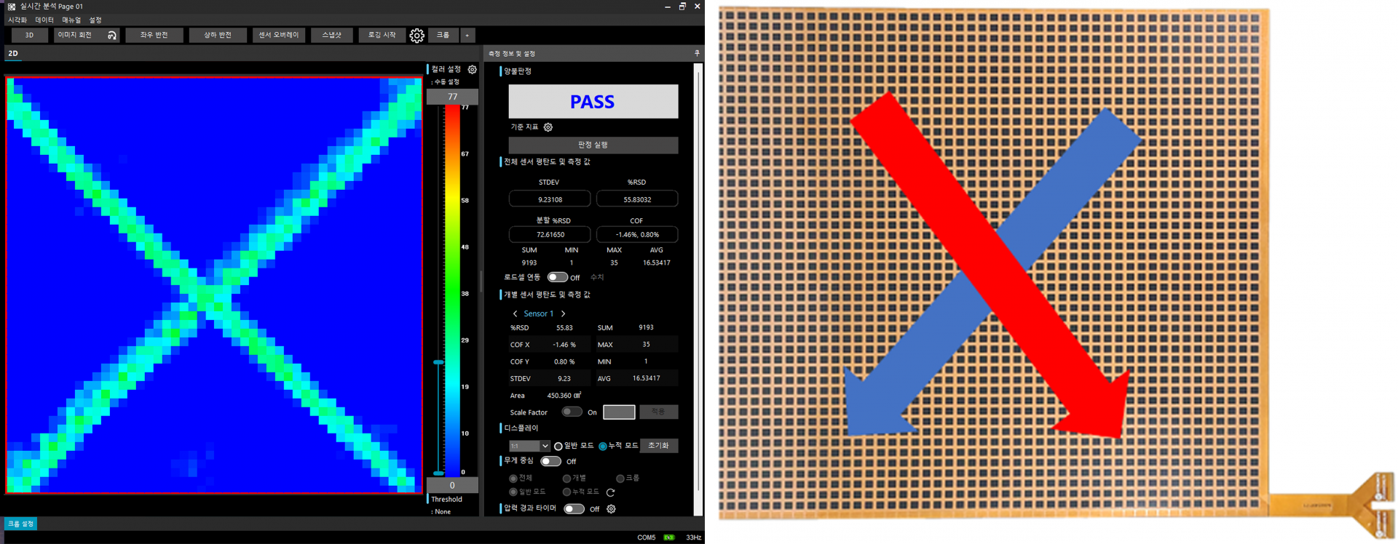
Task: Open the toolbar settings gear icon
Action: pyautogui.click(x=416, y=36)
